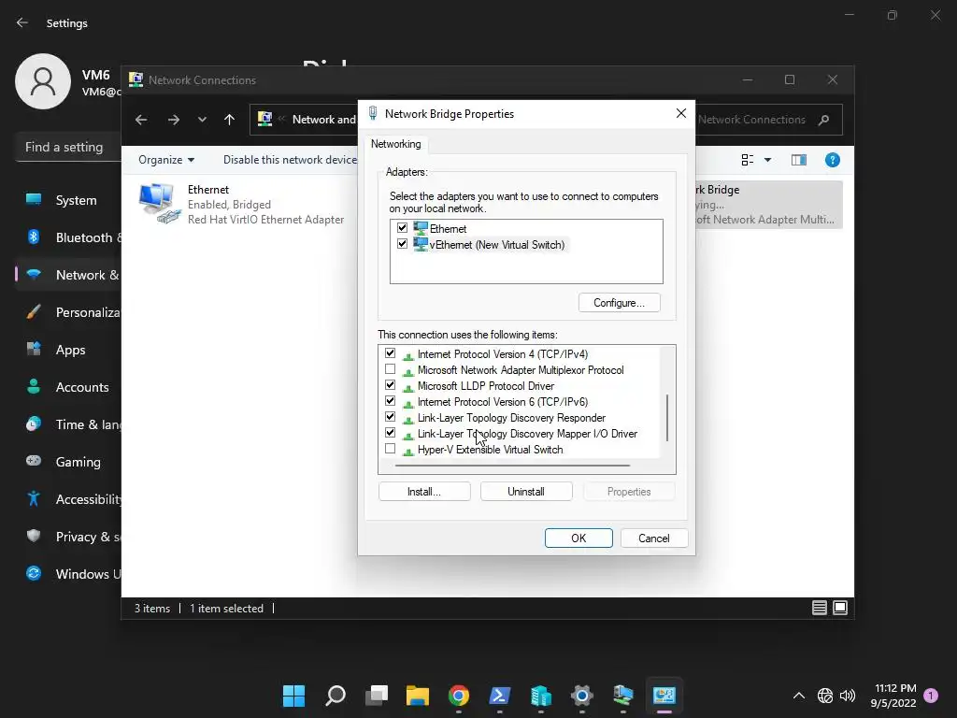The height and width of the screenshot is (718, 957).
Task: Toggle the preview pane icon
Action: (x=799, y=160)
